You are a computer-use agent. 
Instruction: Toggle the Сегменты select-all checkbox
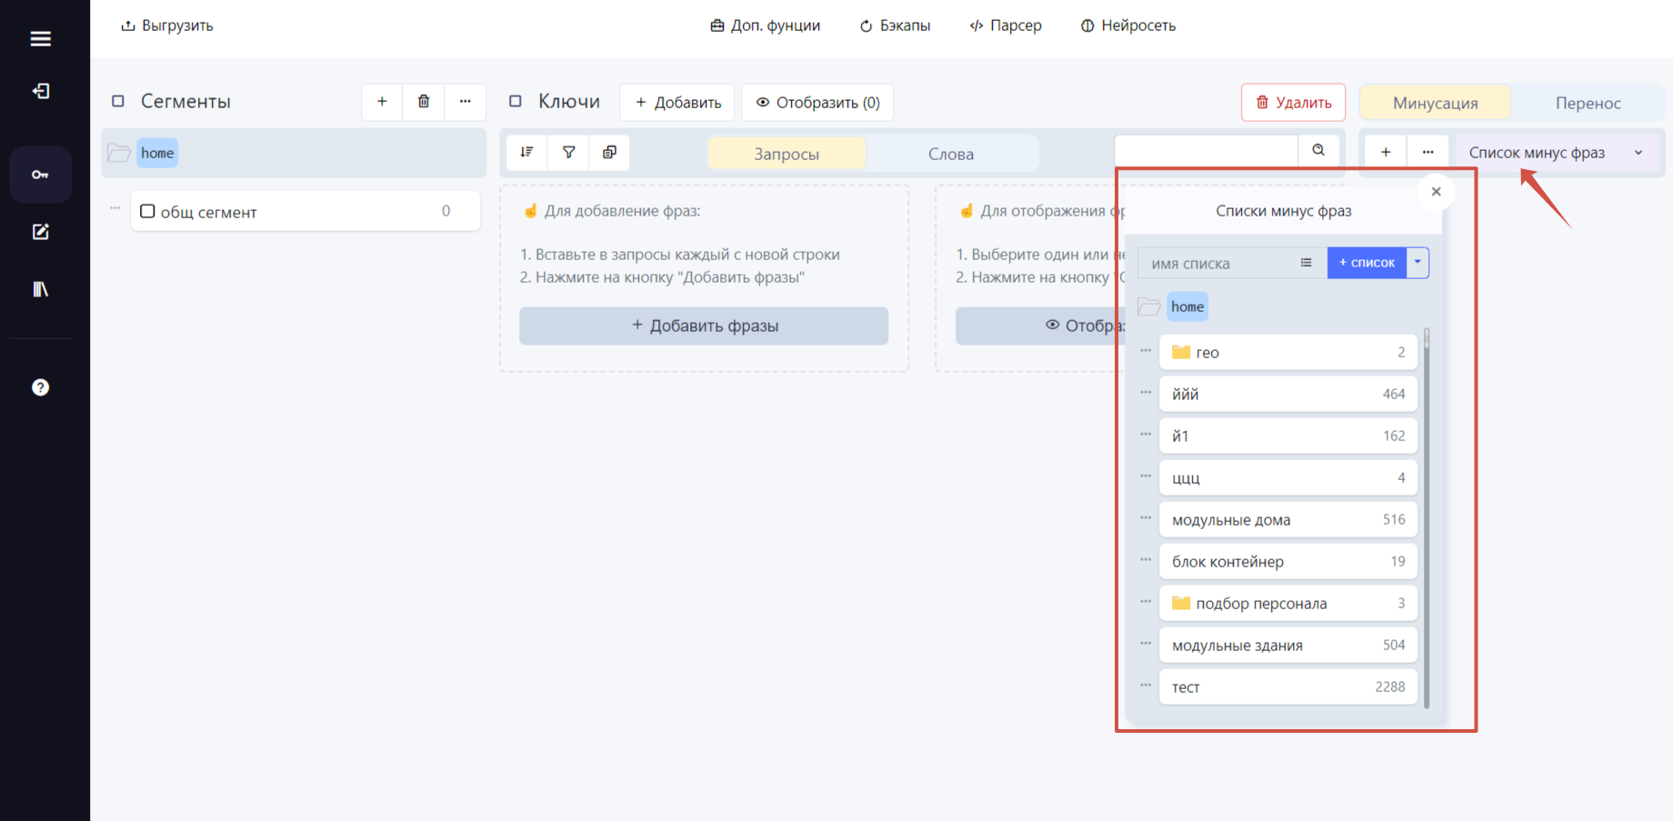[x=118, y=101]
